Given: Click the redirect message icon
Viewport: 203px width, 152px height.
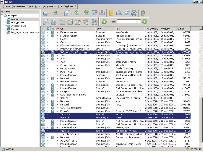Looking at the screenshot, I should [102, 13].
